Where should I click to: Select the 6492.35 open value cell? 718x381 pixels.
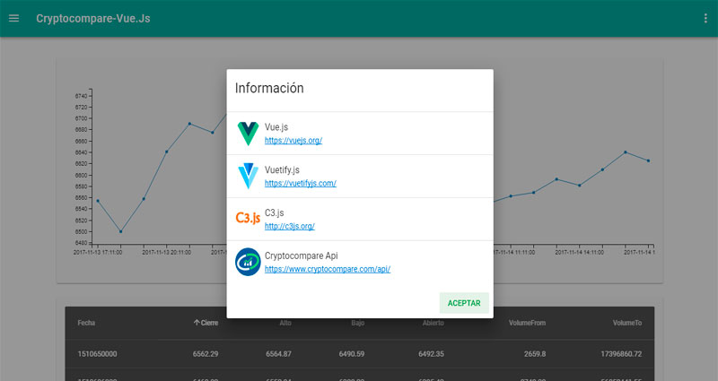(431, 354)
